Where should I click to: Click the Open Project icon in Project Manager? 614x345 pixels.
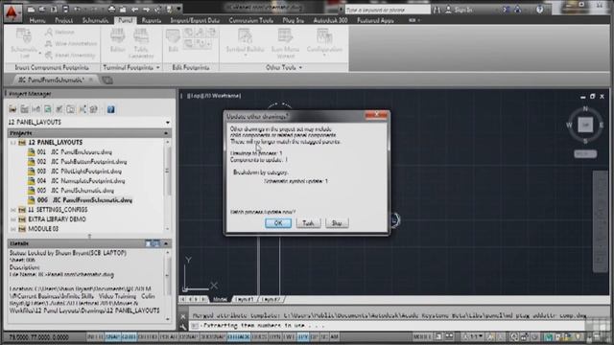pos(12,109)
